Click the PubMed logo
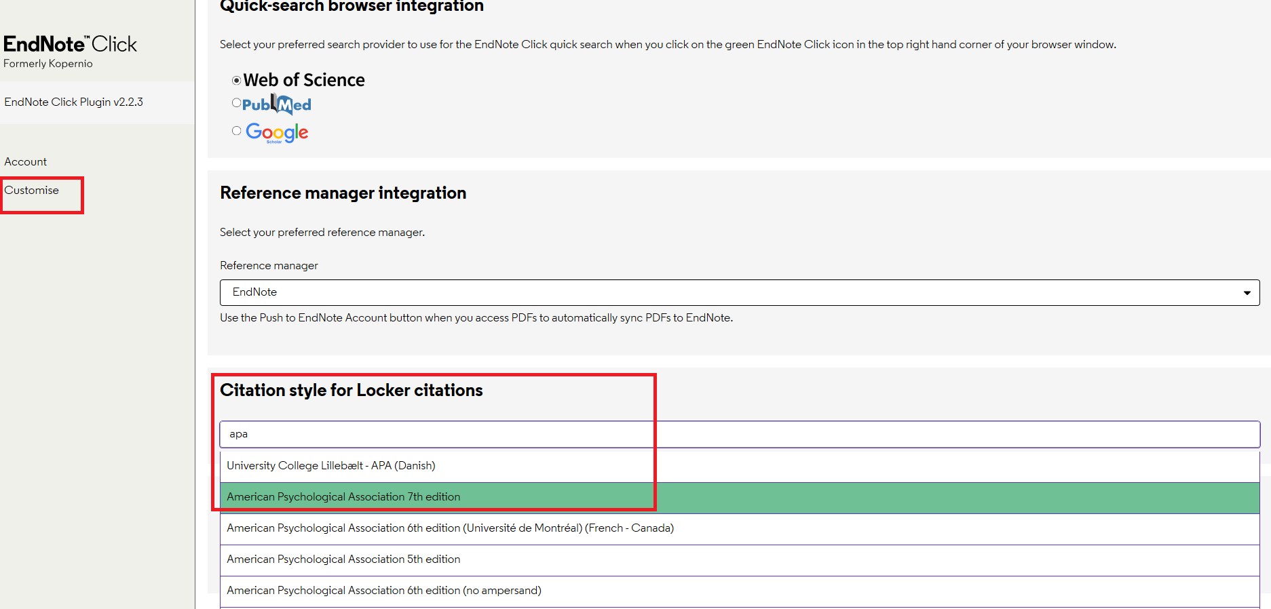Viewport: 1271px width, 609px height. [x=277, y=104]
